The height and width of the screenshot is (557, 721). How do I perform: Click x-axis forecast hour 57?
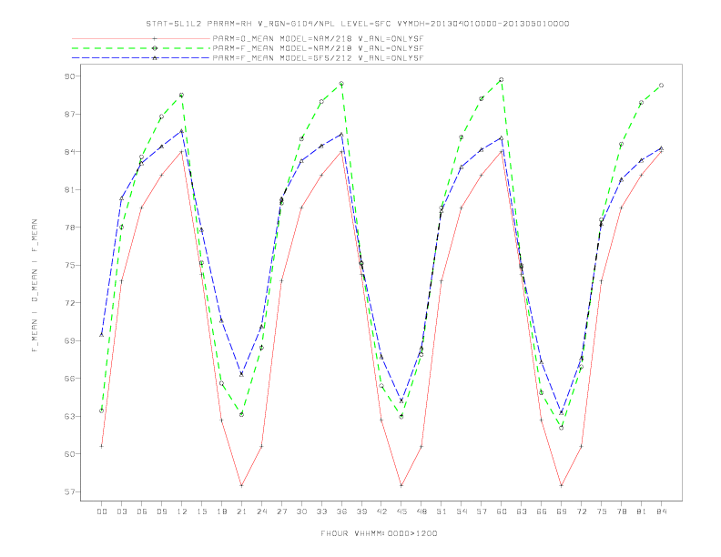[482, 511]
